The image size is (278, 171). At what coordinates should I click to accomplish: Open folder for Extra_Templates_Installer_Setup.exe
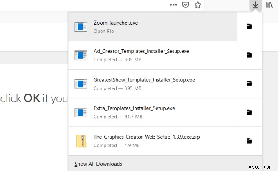pos(249,112)
